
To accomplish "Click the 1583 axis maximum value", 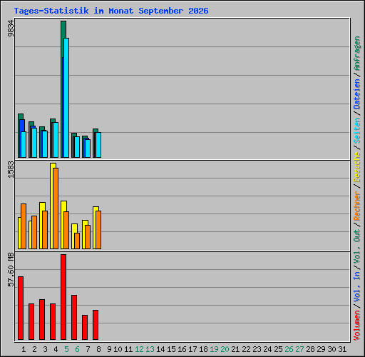I will 11,169.
